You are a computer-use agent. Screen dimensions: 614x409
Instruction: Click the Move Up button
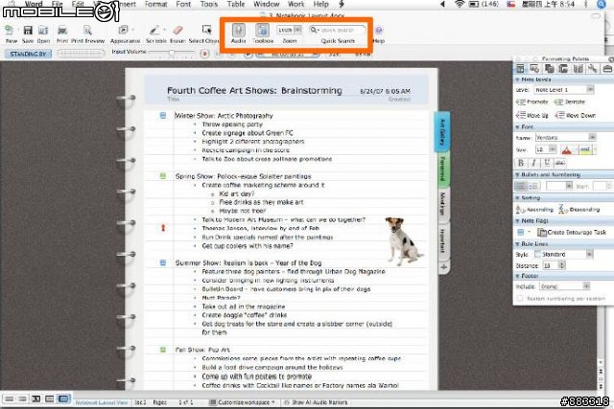point(532,115)
